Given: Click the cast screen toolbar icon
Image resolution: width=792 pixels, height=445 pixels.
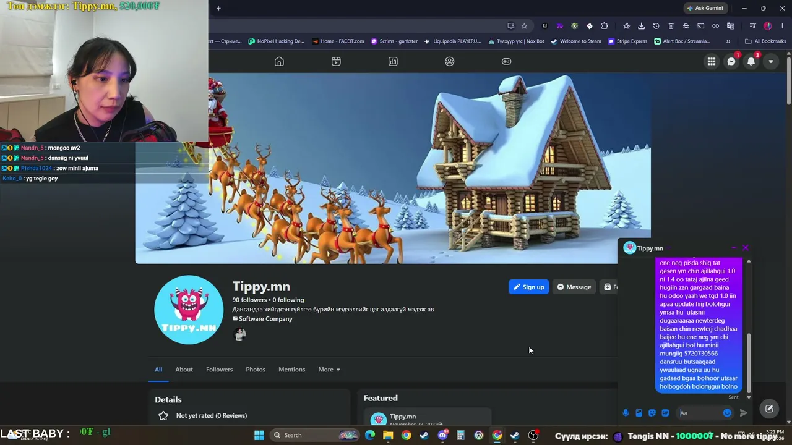Looking at the screenshot, I should (700, 26).
